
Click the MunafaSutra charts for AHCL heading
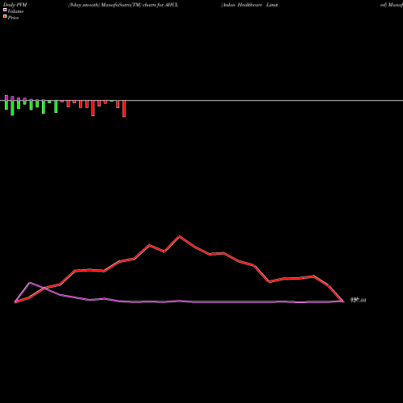[123, 5]
